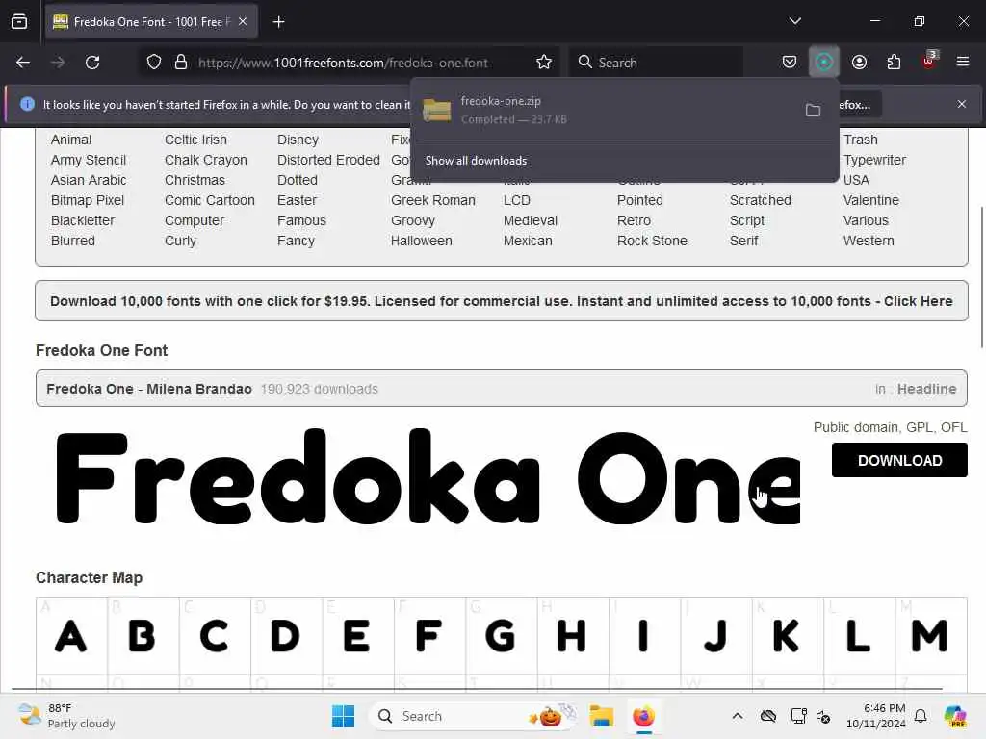This screenshot has width=986, height=739.
Task: Click the red uBlock extension icon
Action: [929, 61]
